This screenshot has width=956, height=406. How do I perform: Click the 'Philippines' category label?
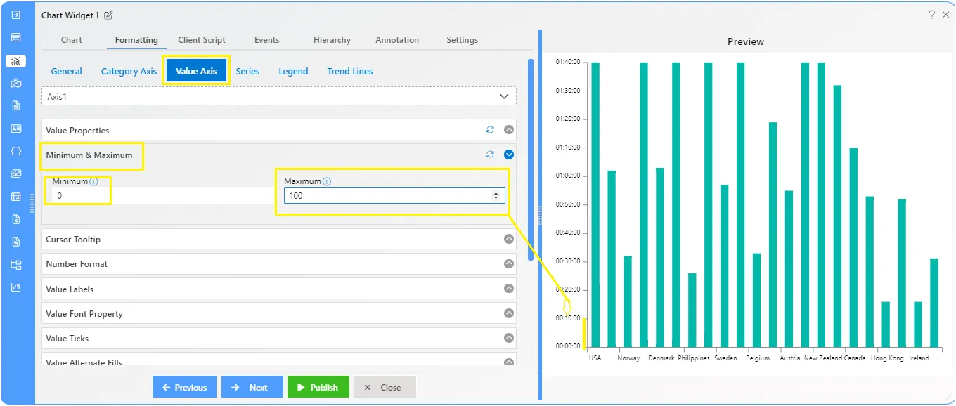click(694, 358)
